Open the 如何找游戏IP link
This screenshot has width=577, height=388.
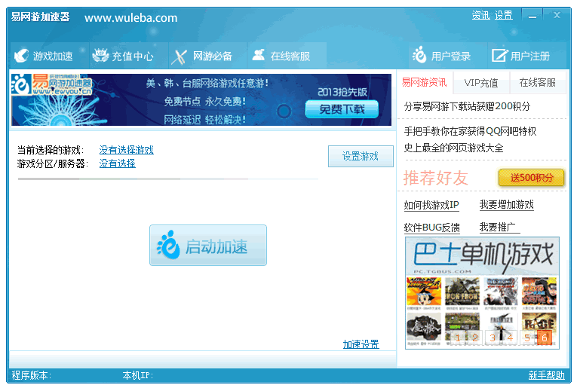pyautogui.click(x=431, y=205)
